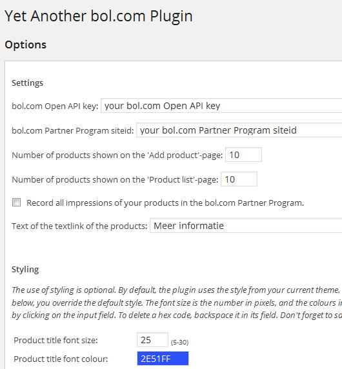Screen dimensions: 342x369
Task: Click the "Number of products shown on the 'Product list'-page" label
Action: 115,180
